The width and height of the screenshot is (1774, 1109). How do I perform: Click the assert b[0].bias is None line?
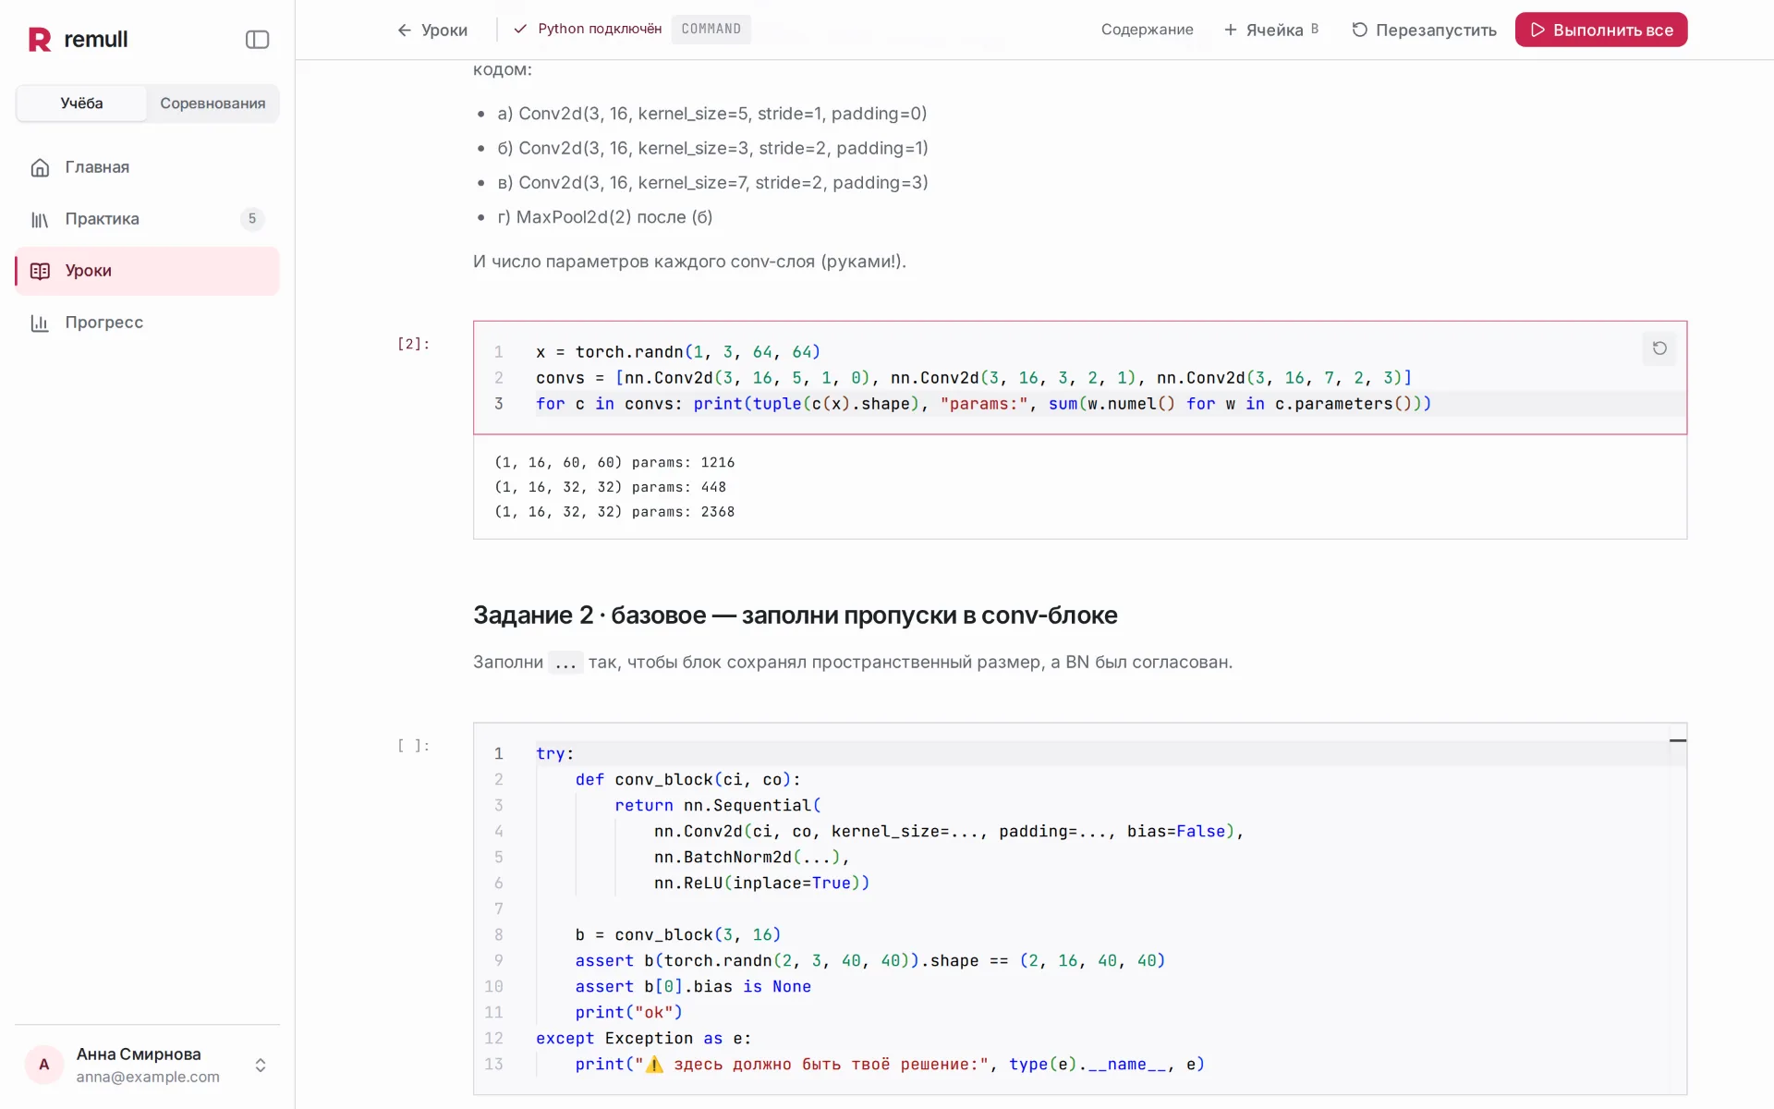tap(693, 986)
